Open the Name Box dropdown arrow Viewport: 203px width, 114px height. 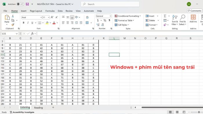(x=17, y=34)
